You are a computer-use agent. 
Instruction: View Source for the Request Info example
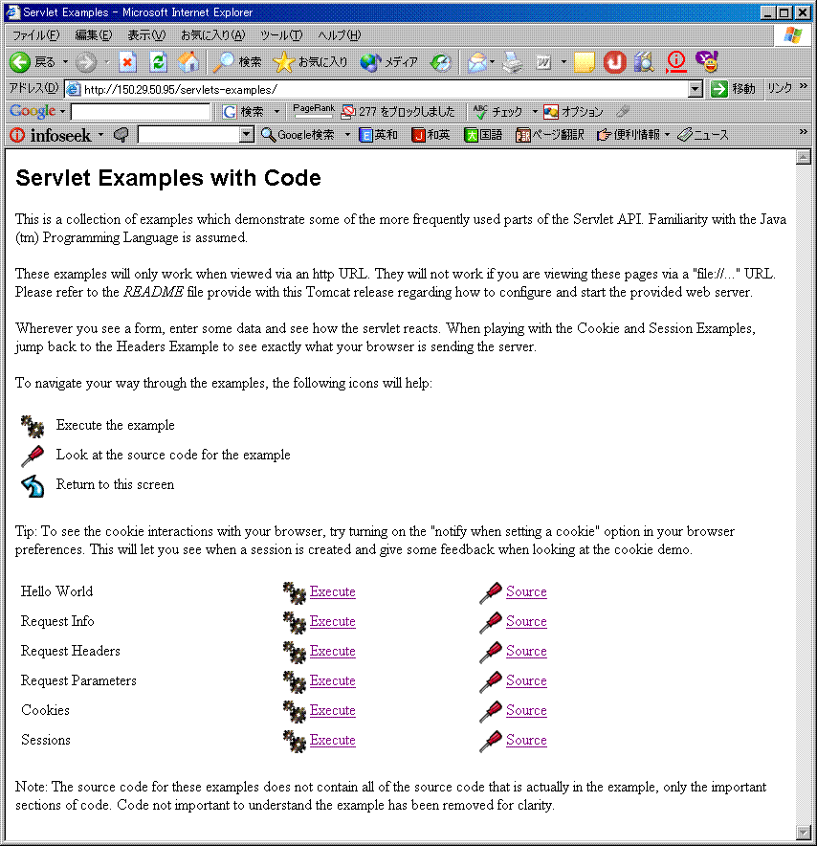tap(526, 621)
